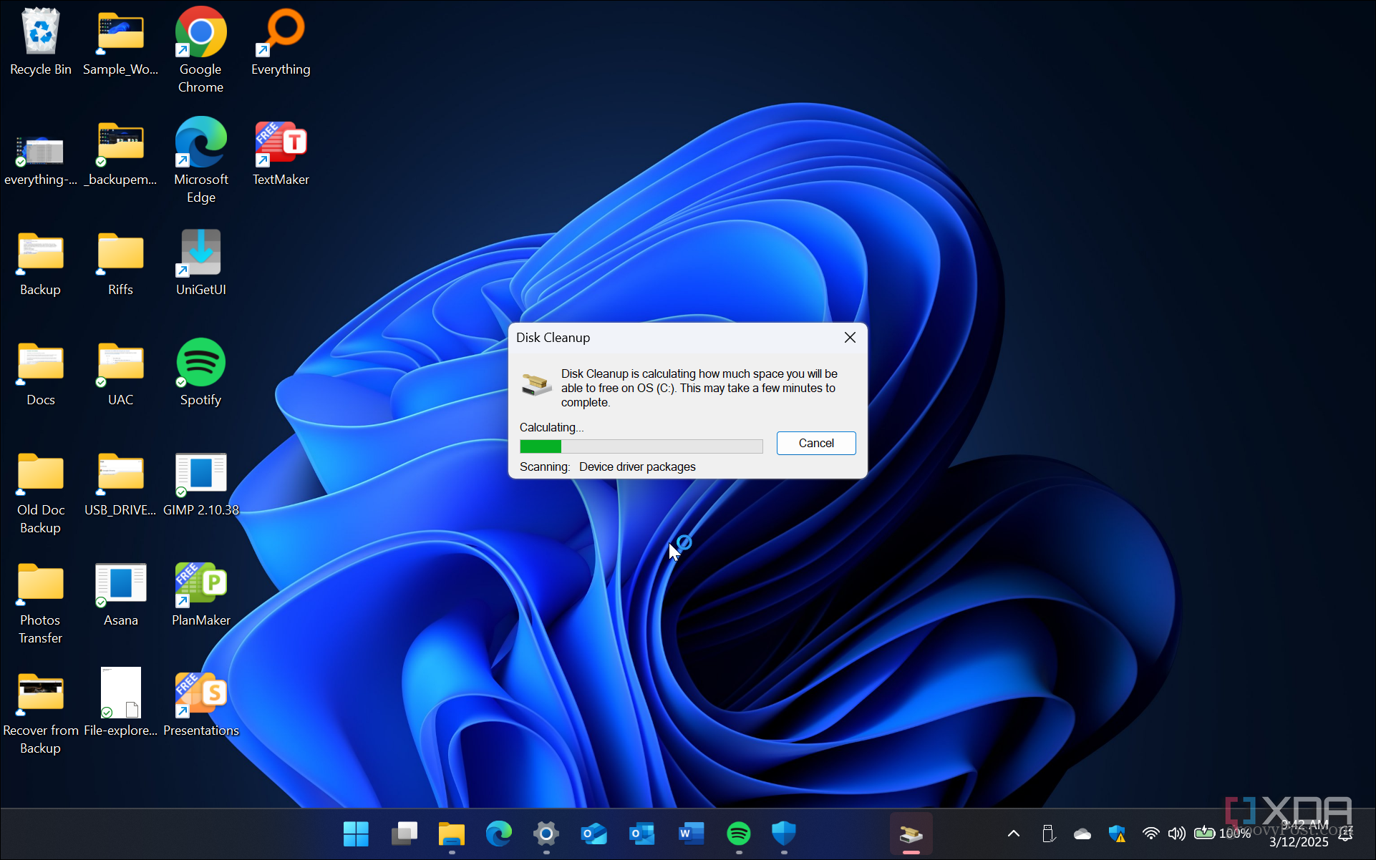Select the Everything search shortcut
Viewport: 1376px width, 860px height.
(x=281, y=41)
